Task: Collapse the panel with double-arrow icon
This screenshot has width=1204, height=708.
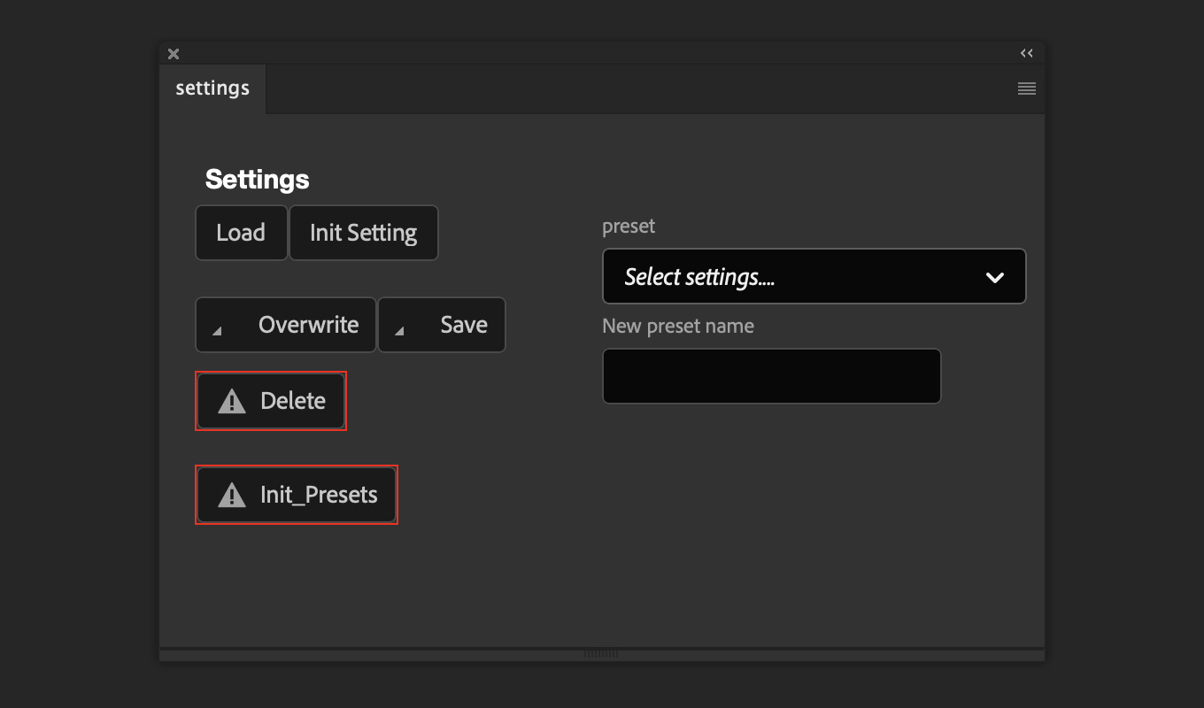Action: click(1026, 53)
